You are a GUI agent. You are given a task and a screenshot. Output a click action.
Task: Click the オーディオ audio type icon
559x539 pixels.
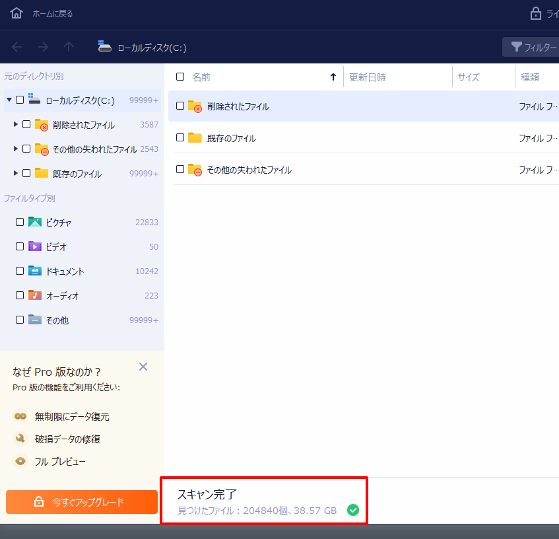(35, 296)
